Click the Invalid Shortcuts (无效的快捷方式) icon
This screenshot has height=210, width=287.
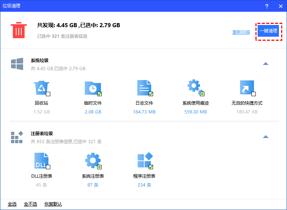[246, 88]
